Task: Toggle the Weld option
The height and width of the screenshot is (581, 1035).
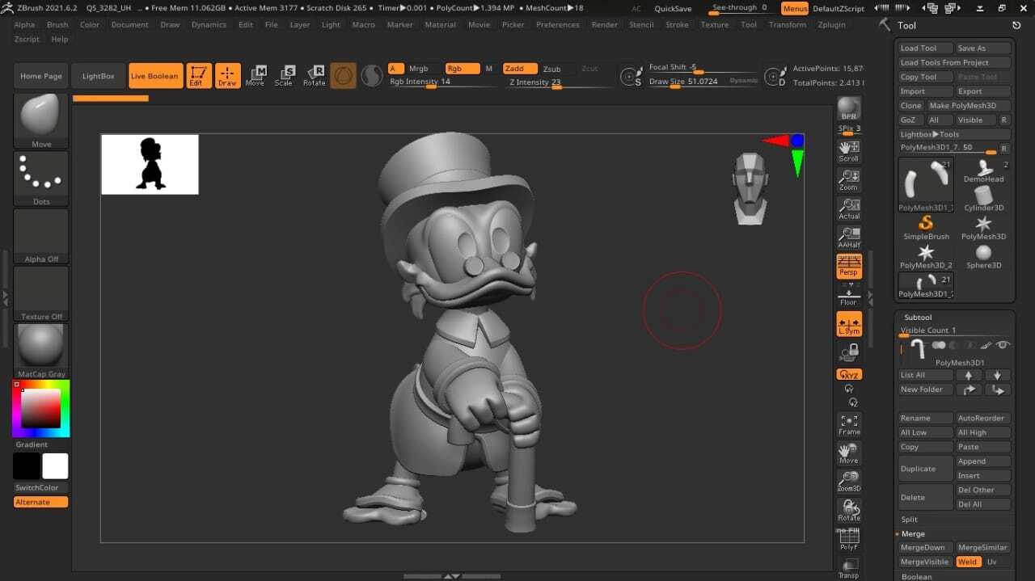Action: pyautogui.click(x=967, y=562)
